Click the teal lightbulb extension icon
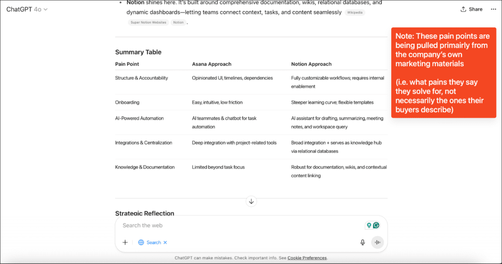The height and width of the screenshot is (264, 502). tap(369, 225)
